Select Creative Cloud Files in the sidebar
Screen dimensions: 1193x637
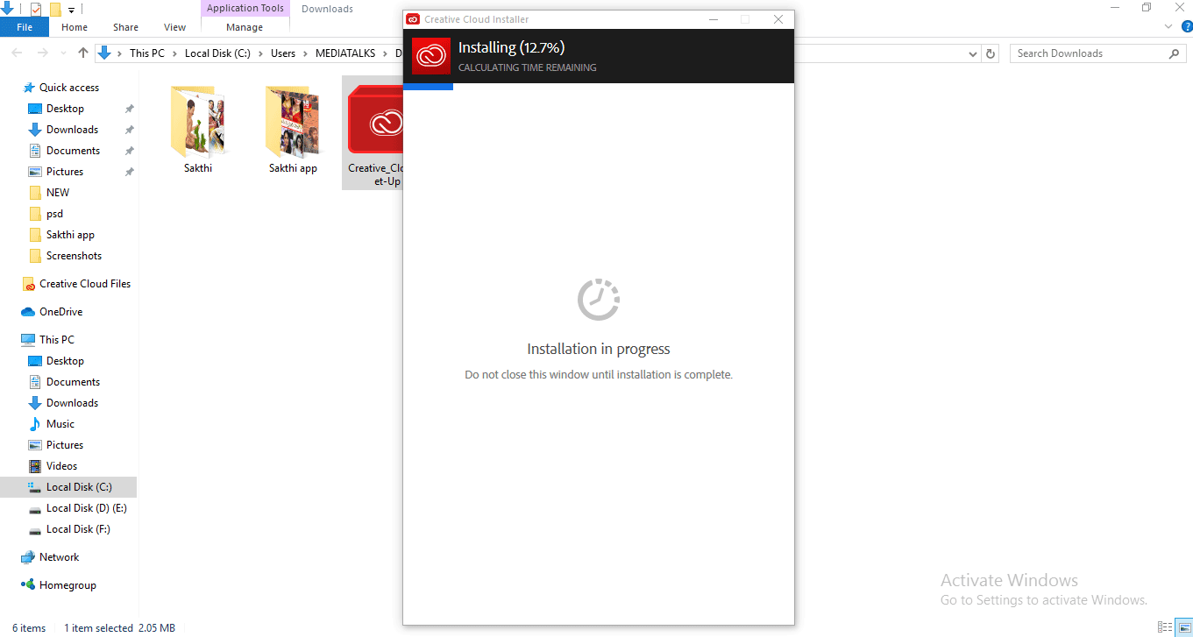click(x=83, y=283)
